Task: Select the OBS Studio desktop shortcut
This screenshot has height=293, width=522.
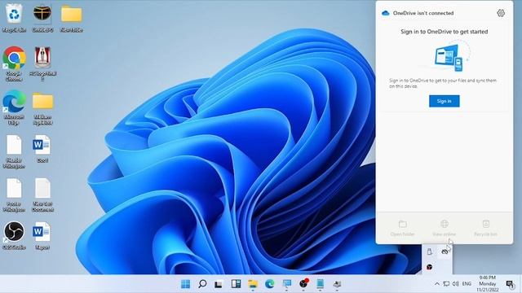Action: click(14, 235)
